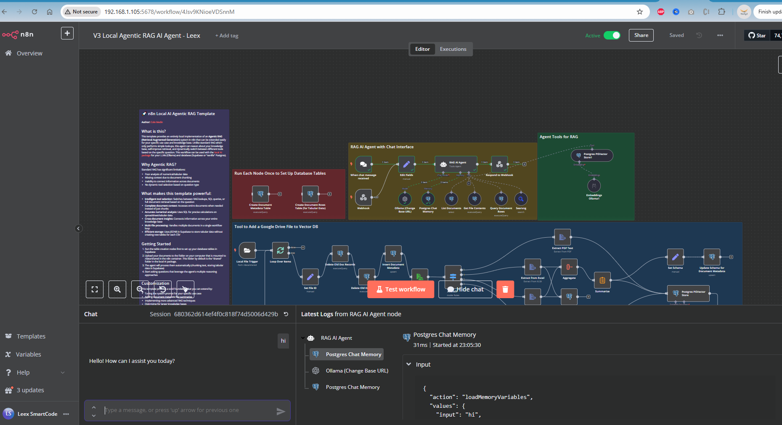The width and height of the screenshot is (782, 425).
Task: Click the Test workflow button
Action: [x=400, y=289]
